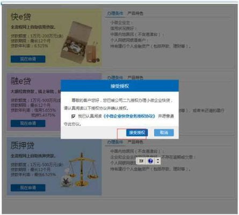This screenshot has width=239, height=215.
Task: Click the 请认真阅读以下授权协议并确认授权 text in dialog
Action: point(96,108)
